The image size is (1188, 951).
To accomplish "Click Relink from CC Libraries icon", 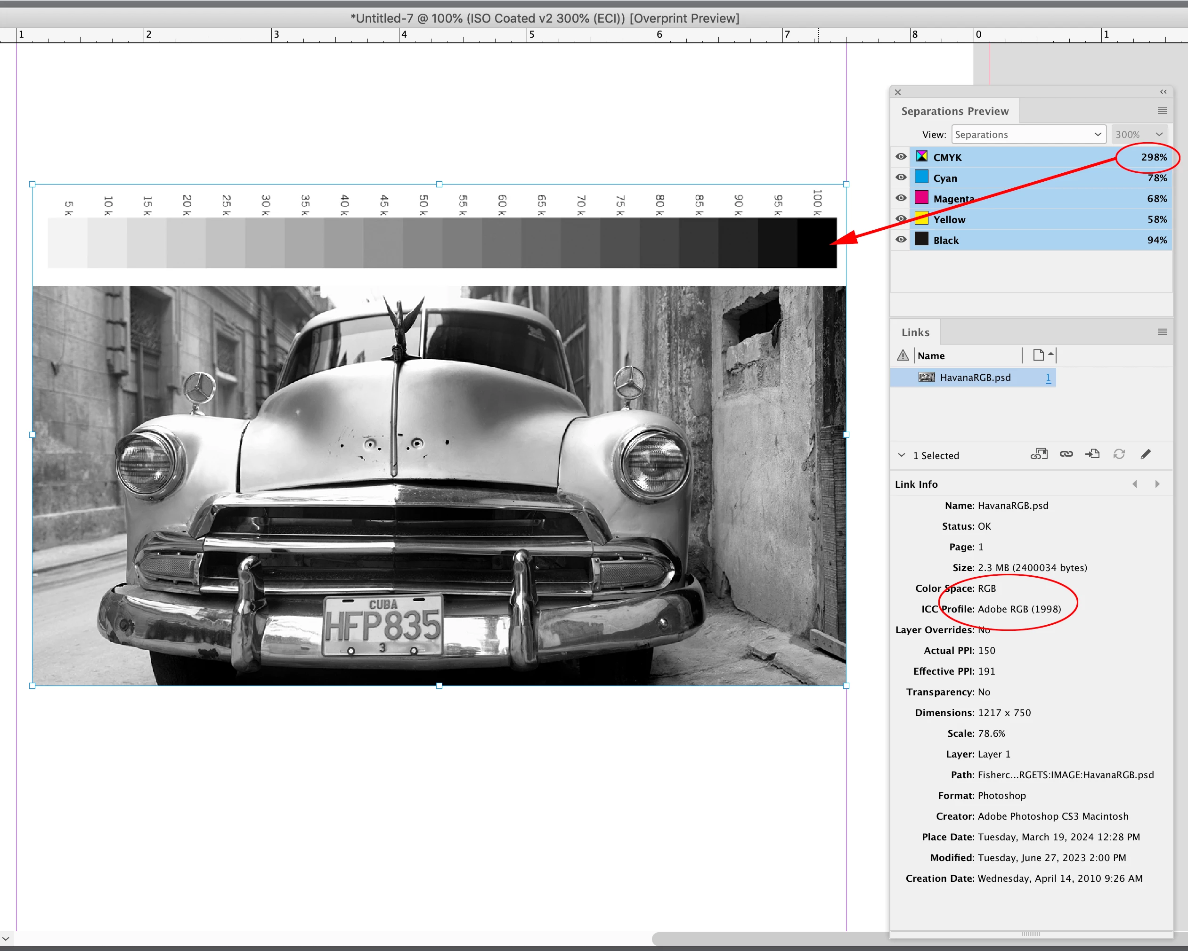I will [1039, 454].
